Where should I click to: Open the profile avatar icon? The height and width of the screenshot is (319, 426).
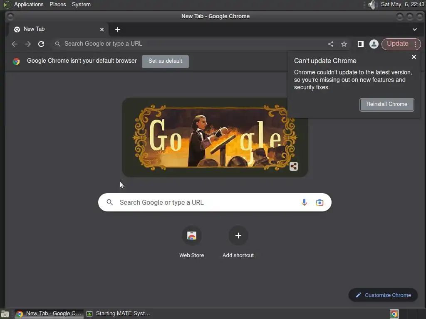pyautogui.click(x=374, y=44)
